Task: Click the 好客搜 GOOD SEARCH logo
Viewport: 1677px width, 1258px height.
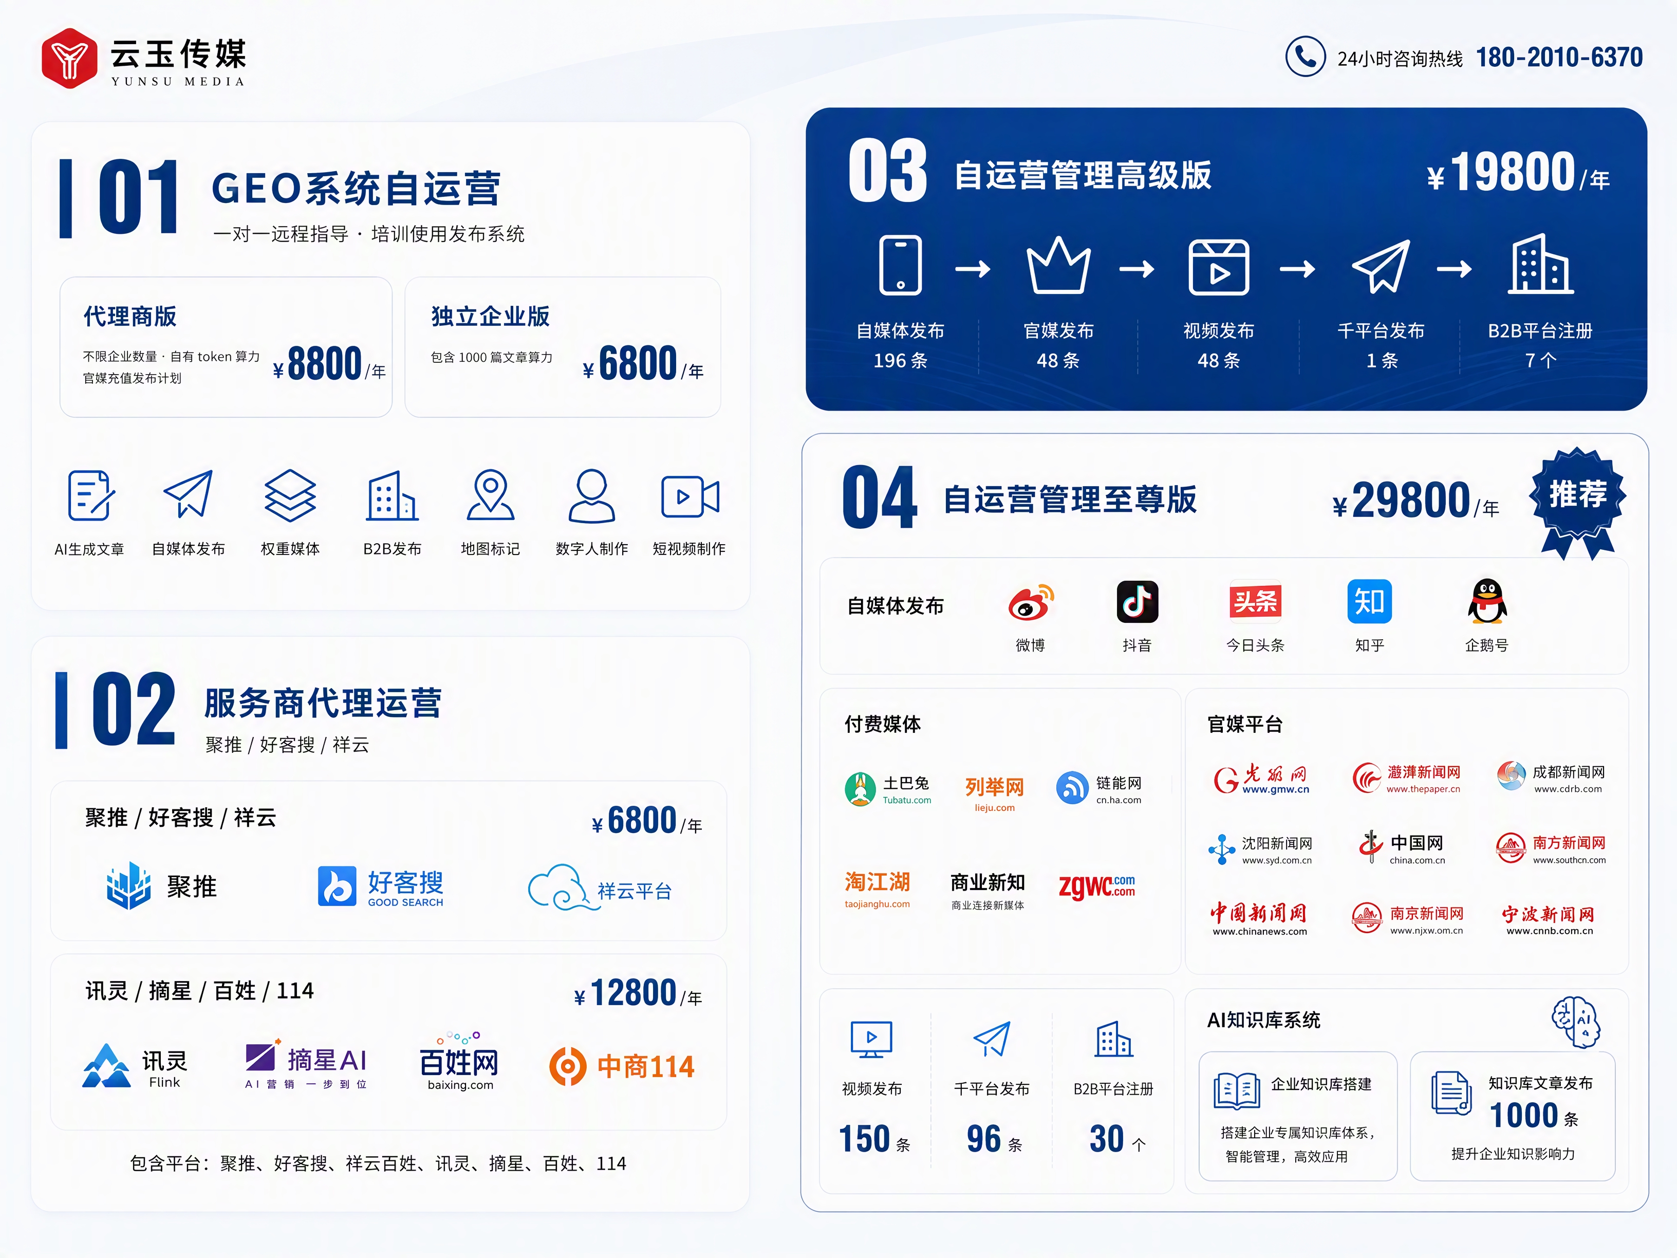Action: pos(381,886)
